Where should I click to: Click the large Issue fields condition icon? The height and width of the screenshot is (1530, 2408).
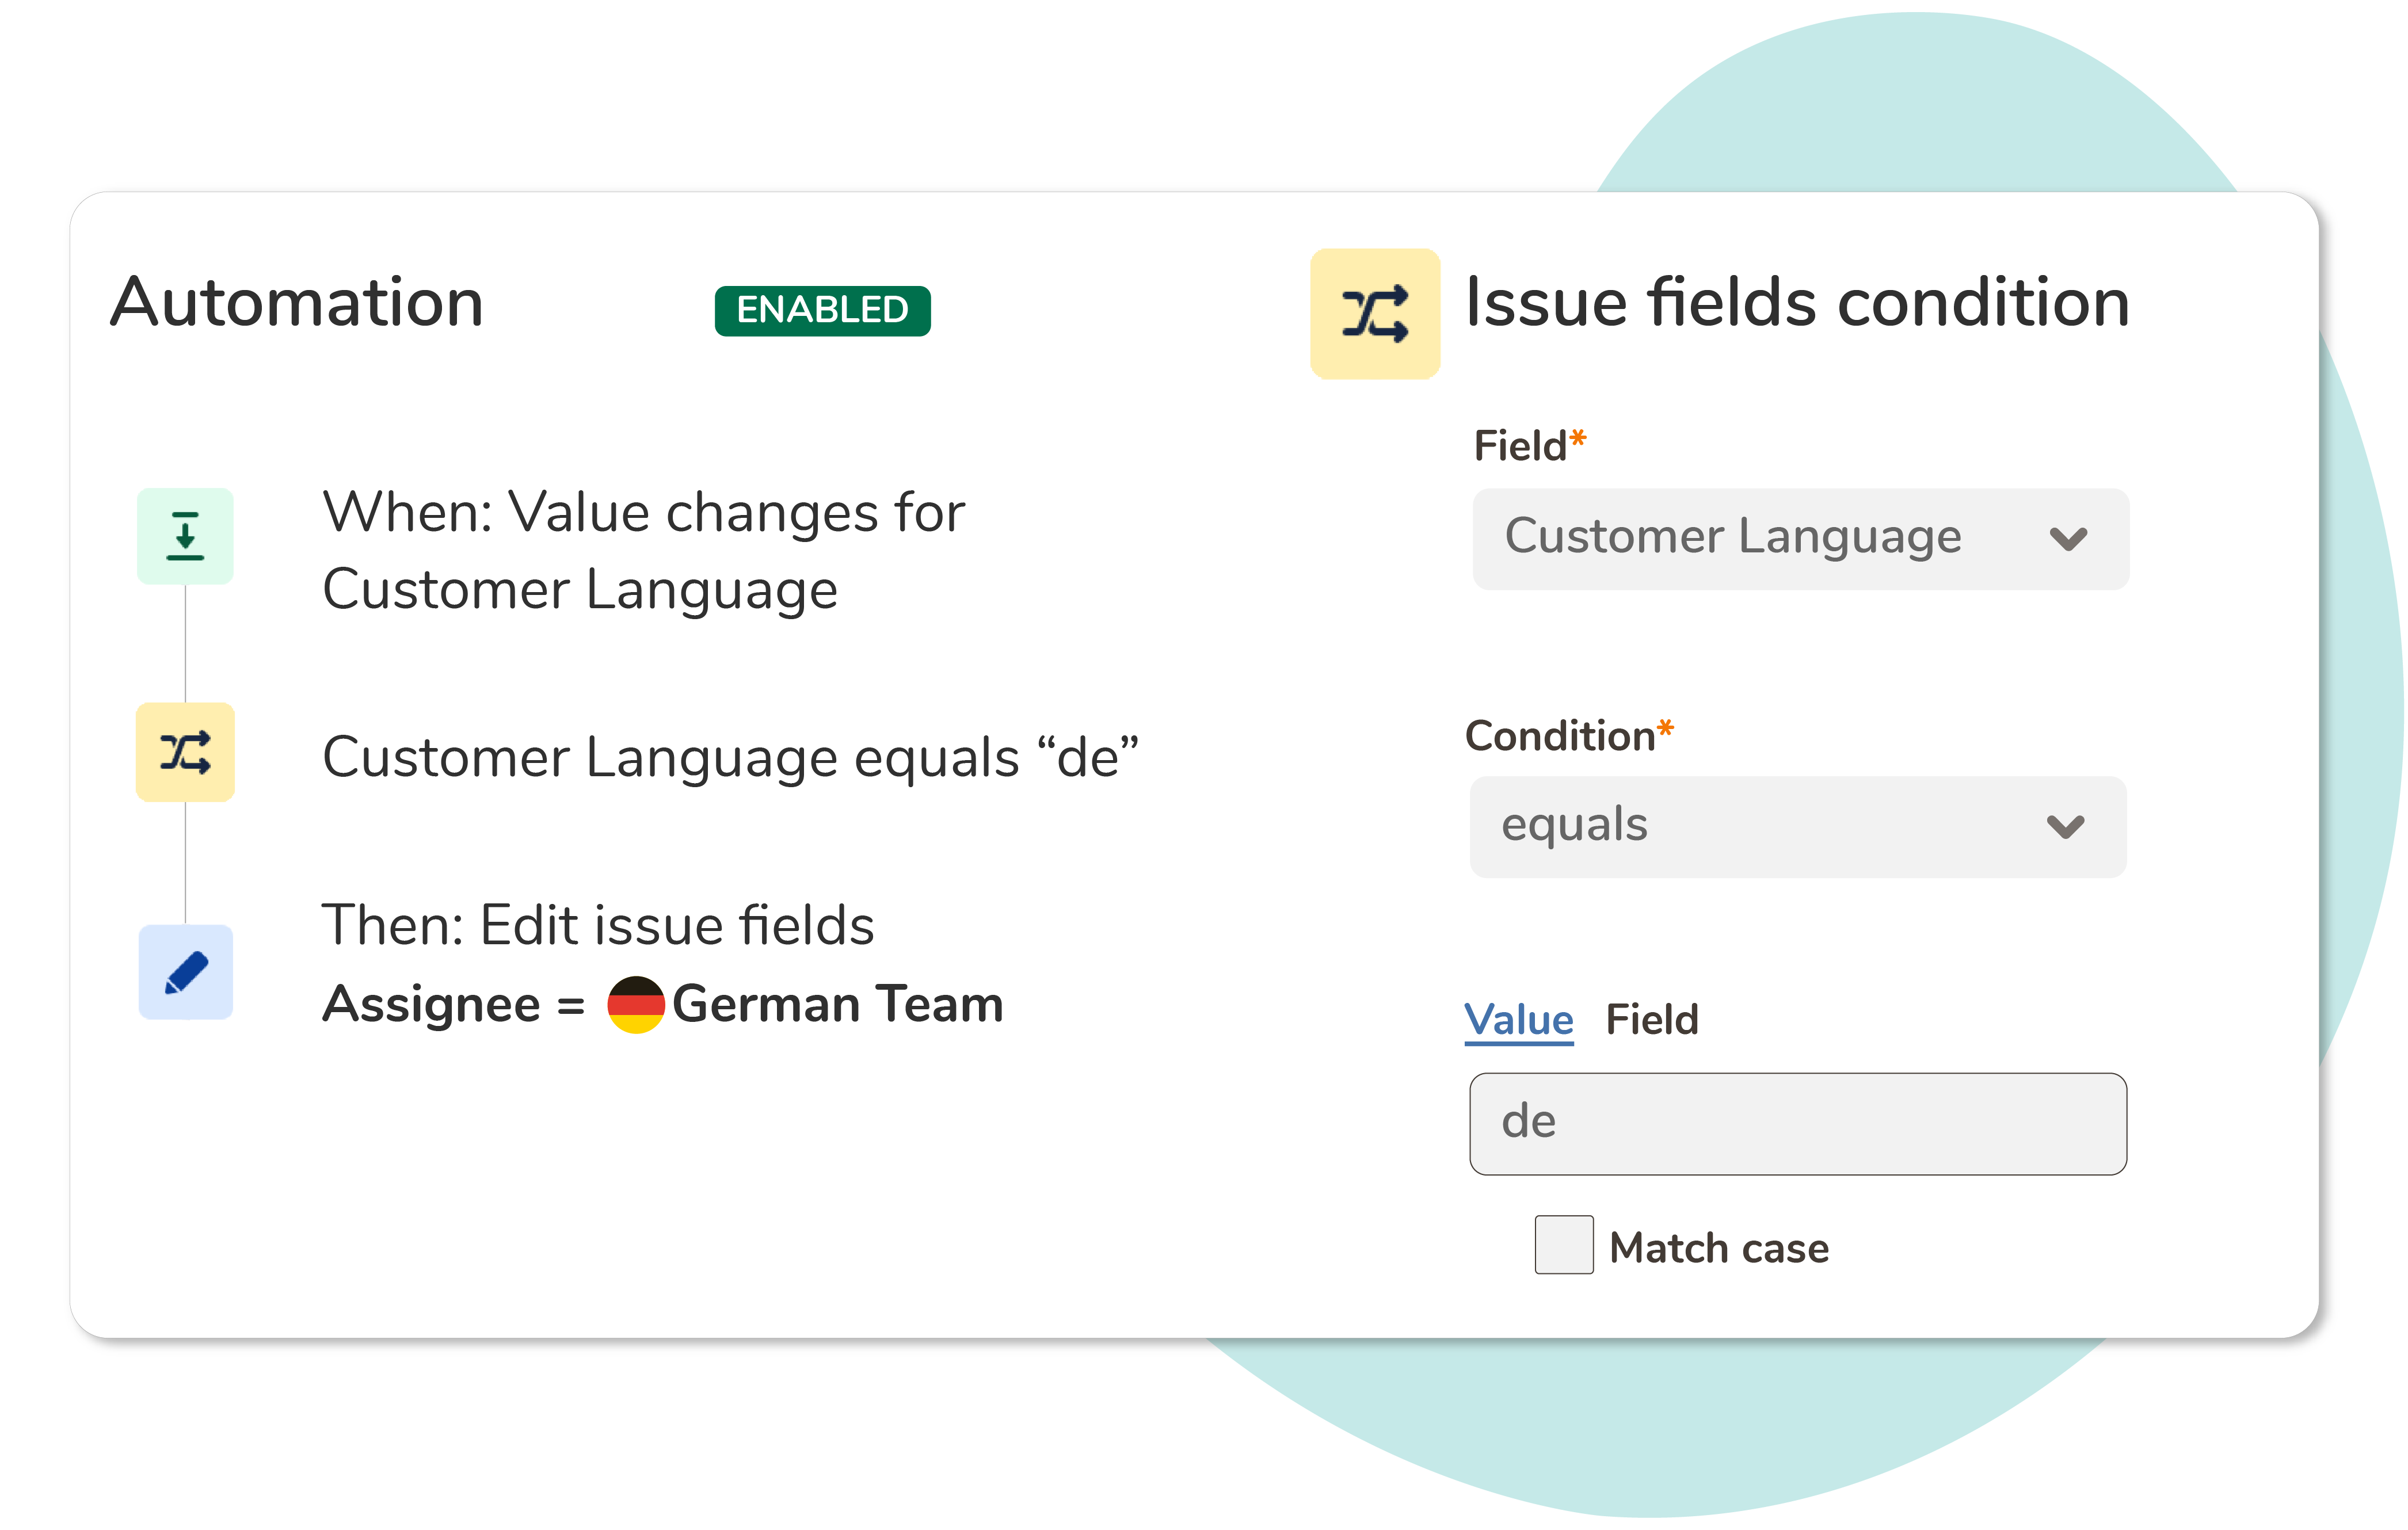pos(1375,313)
